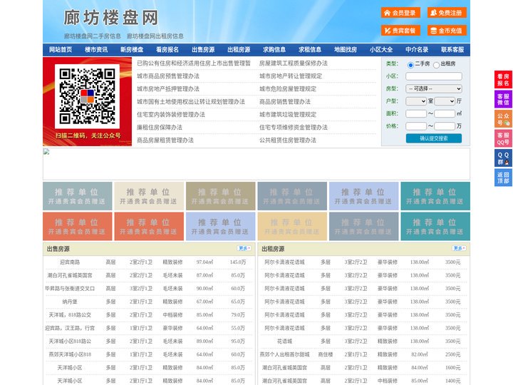Screen dimensions: 513x385
Task: Open 城市房地产抵押管理办法 link
Action: pyautogui.click(x=168, y=88)
